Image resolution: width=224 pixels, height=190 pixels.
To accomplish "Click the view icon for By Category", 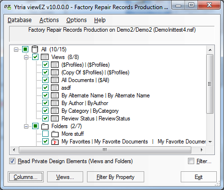I will [x=55, y=111].
